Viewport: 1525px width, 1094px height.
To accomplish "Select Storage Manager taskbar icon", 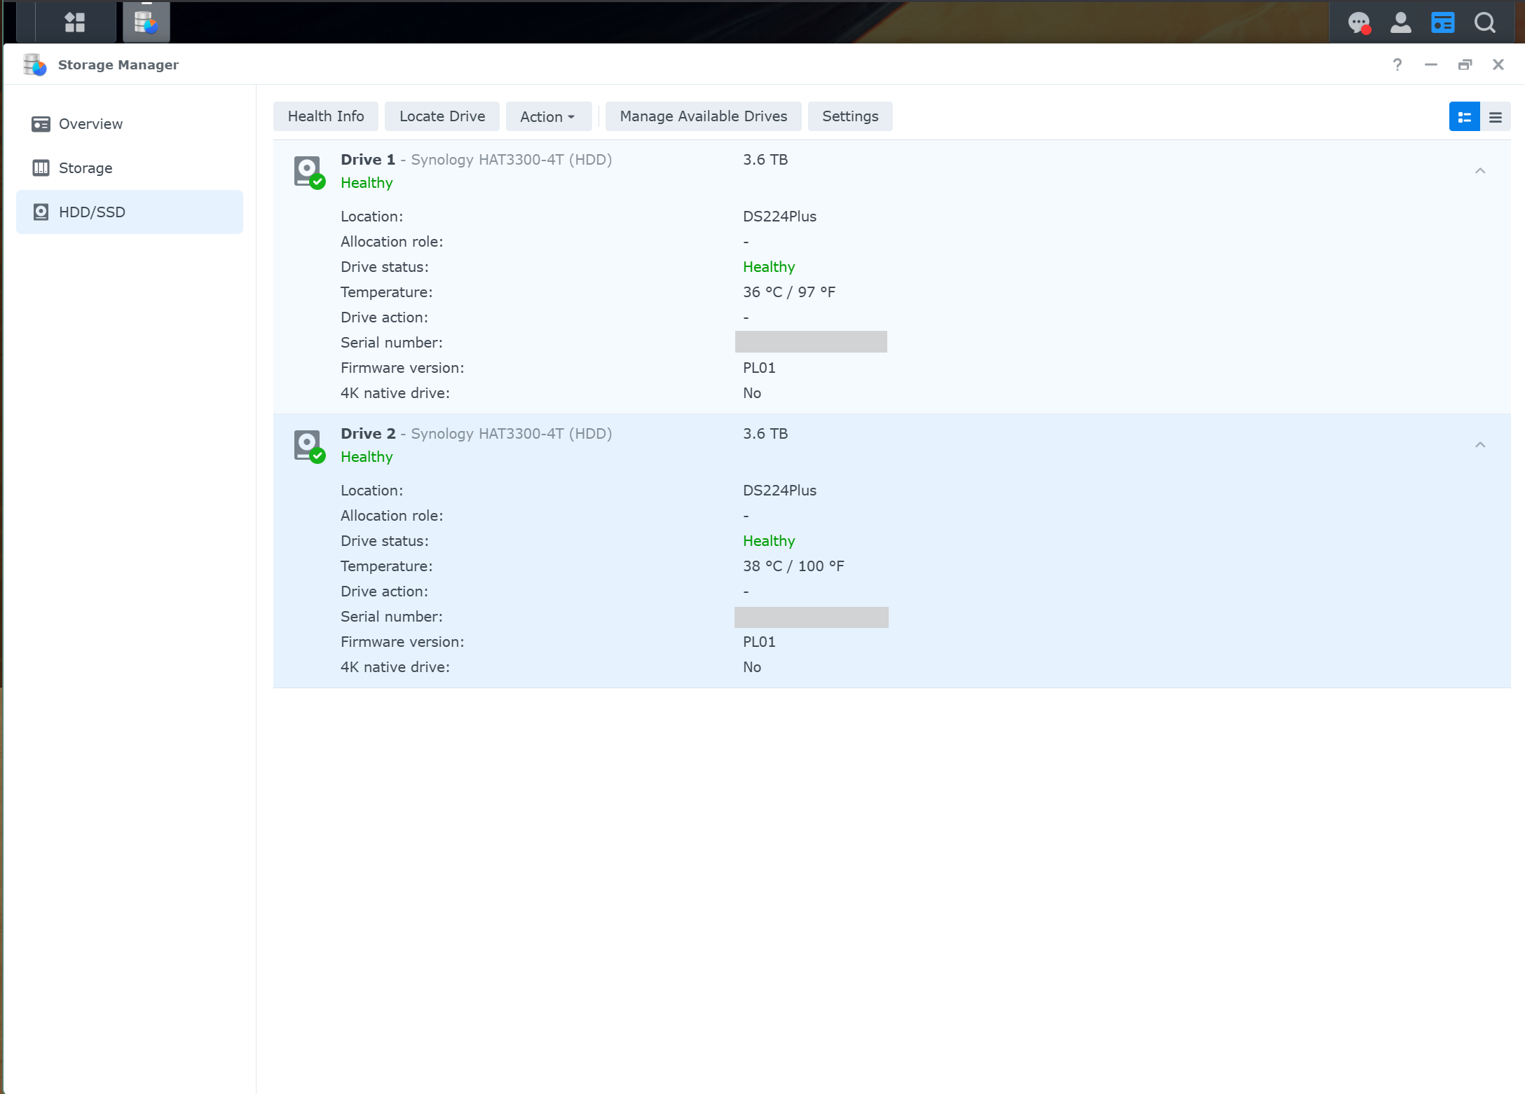I will click(146, 22).
